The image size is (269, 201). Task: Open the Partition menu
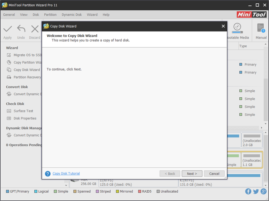coord(50,15)
